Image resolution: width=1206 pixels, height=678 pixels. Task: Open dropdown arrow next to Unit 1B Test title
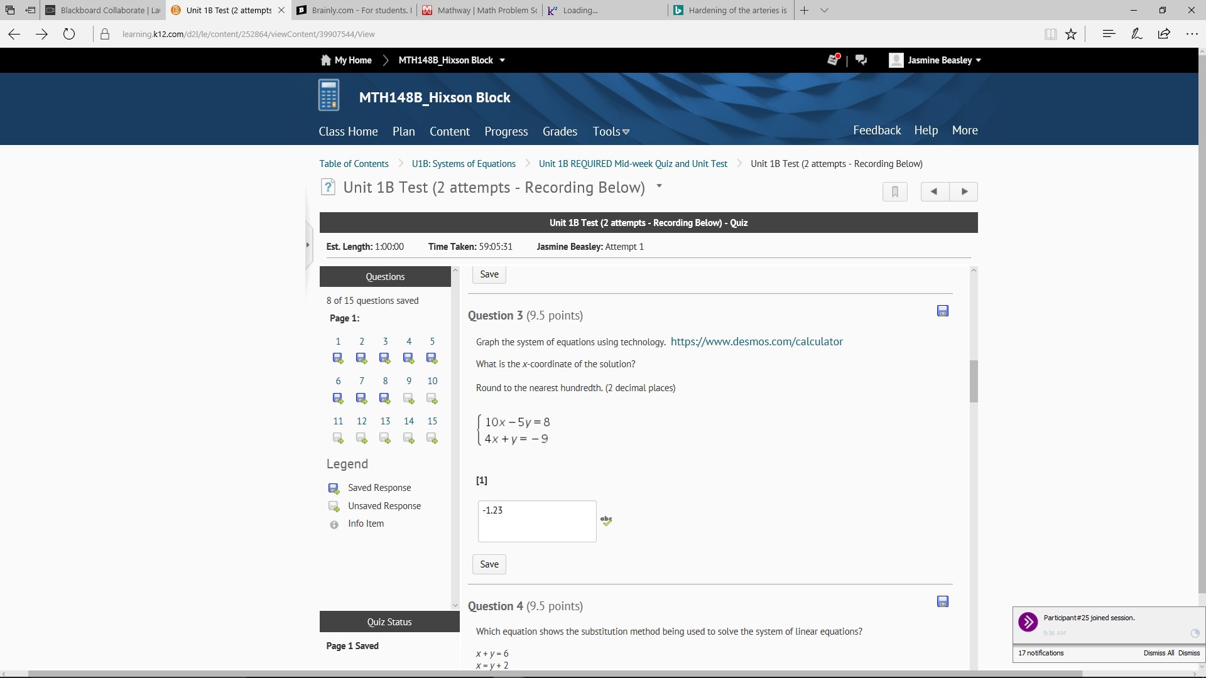pos(659,186)
